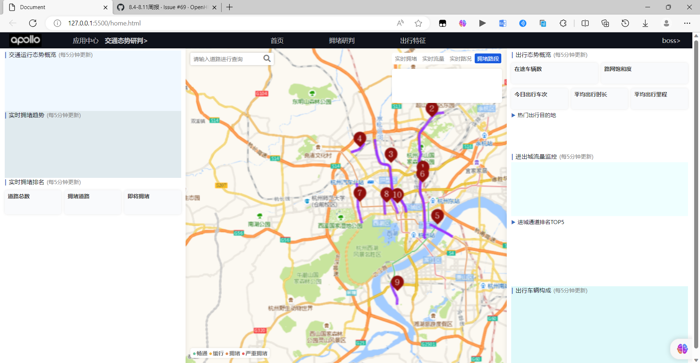Click the boss> account link
The image size is (700, 363).
pyautogui.click(x=670, y=40)
